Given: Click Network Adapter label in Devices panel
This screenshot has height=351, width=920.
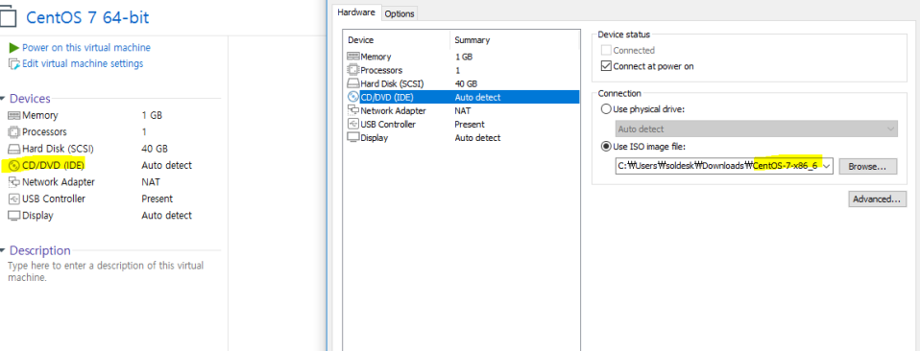Looking at the screenshot, I should (59, 182).
